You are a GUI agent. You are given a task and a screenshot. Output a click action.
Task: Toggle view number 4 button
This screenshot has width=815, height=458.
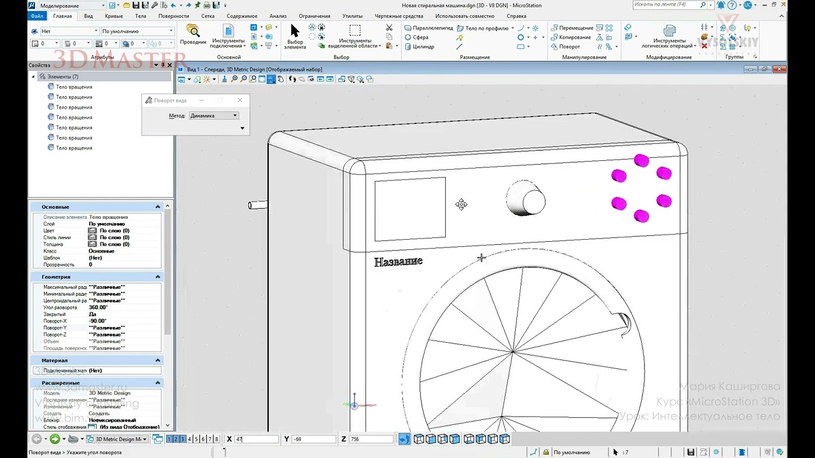tap(189, 439)
